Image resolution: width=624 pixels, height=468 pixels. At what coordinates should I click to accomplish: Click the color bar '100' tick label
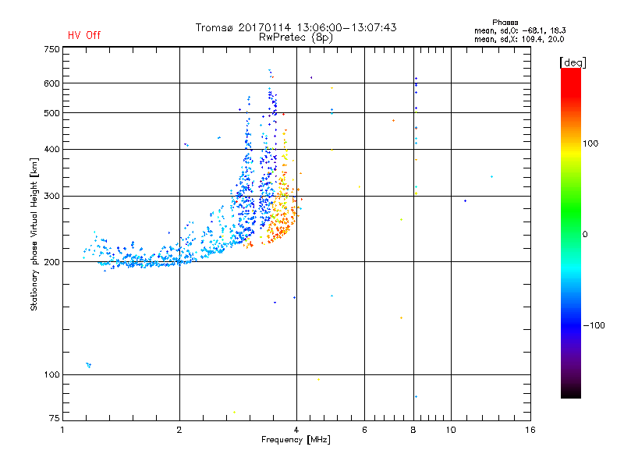[590, 144]
